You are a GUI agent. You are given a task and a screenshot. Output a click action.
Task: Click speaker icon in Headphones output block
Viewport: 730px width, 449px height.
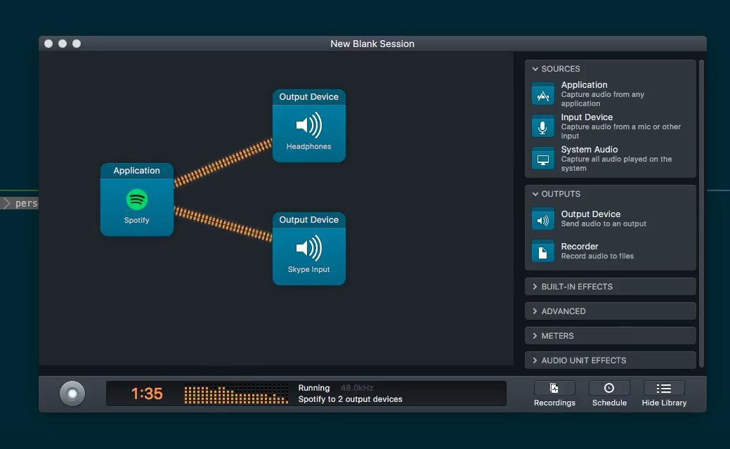tap(308, 125)
